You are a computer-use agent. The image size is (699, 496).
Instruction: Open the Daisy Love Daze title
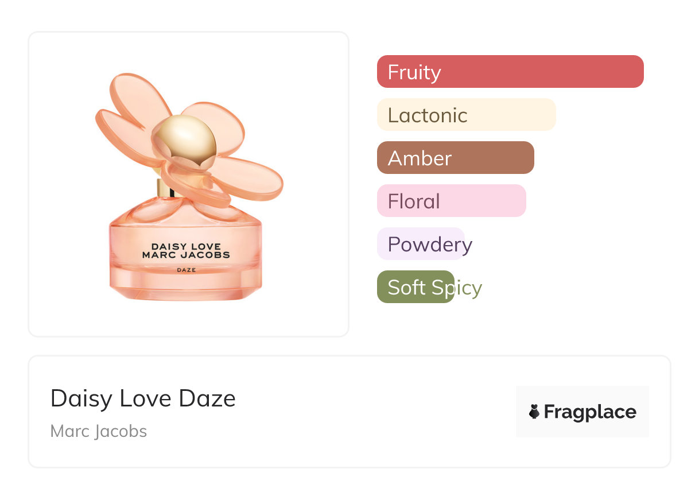click(143, 398)
